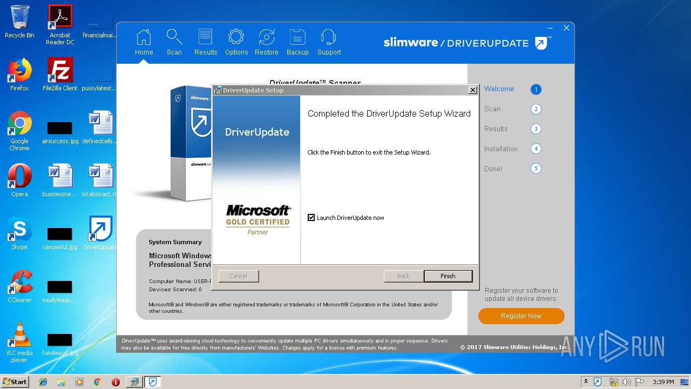Open the Options gear icon

236,37
